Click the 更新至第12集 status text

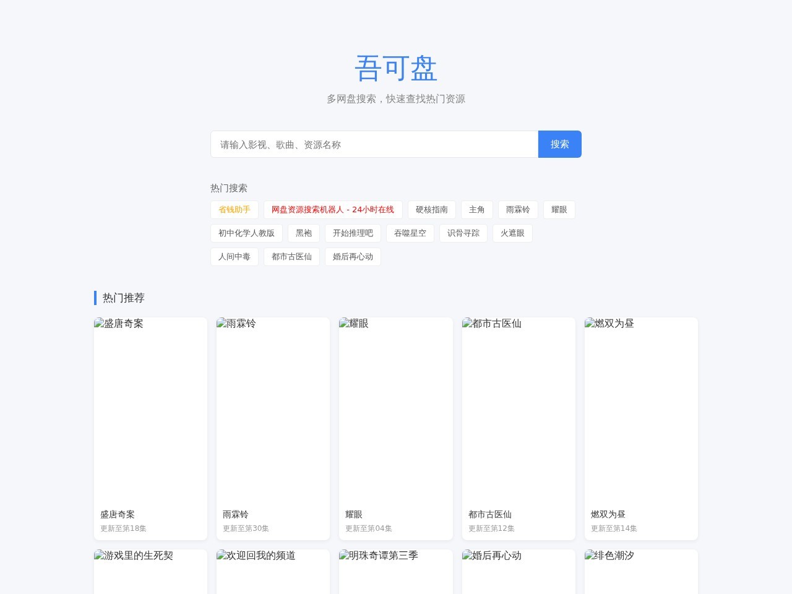pyautogui.click(x=492, y=528)
